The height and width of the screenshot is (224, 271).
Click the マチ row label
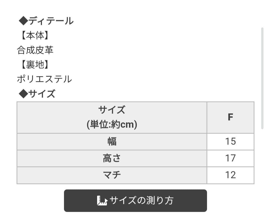[111, 174]
